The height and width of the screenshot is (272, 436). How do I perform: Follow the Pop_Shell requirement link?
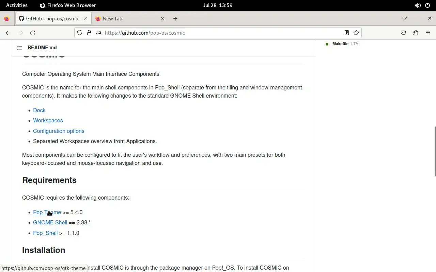coord(45,233)
